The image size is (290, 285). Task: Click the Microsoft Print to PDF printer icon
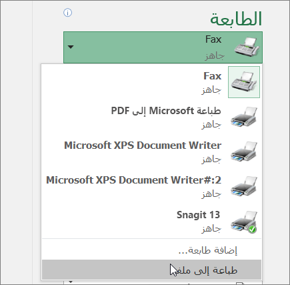pos(244,117)
